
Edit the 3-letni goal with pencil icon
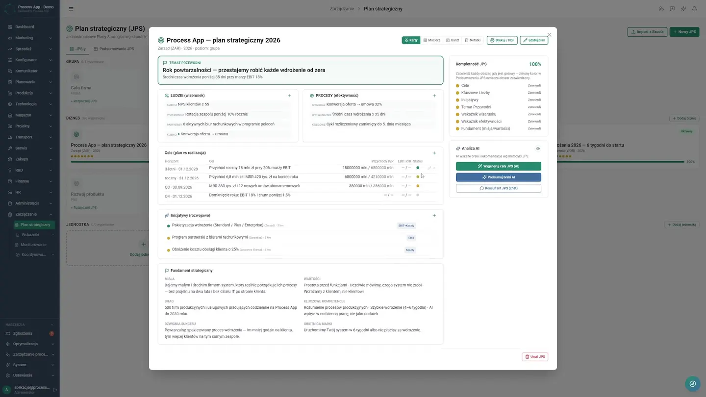429,168
